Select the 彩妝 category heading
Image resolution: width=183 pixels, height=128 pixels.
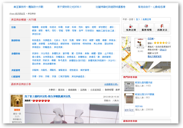[x=13, y=27]
